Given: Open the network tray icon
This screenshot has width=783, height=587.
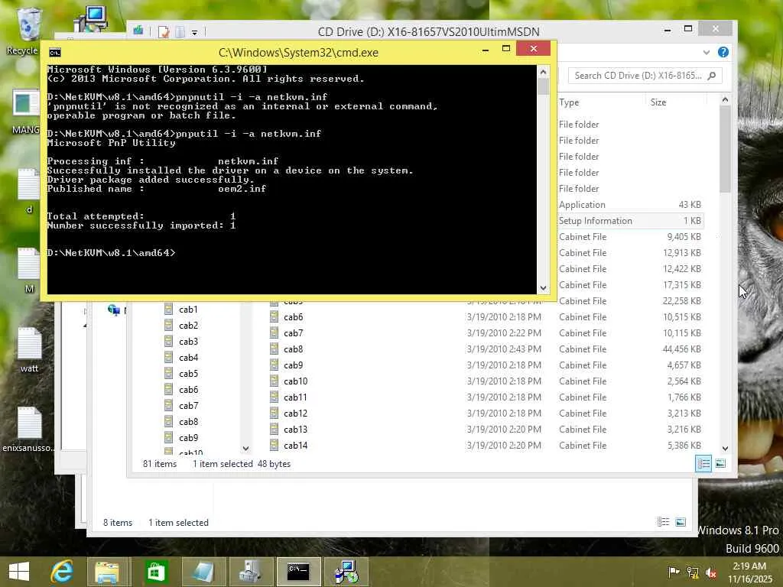Looking at the screenshot, I should coord(693,572).
